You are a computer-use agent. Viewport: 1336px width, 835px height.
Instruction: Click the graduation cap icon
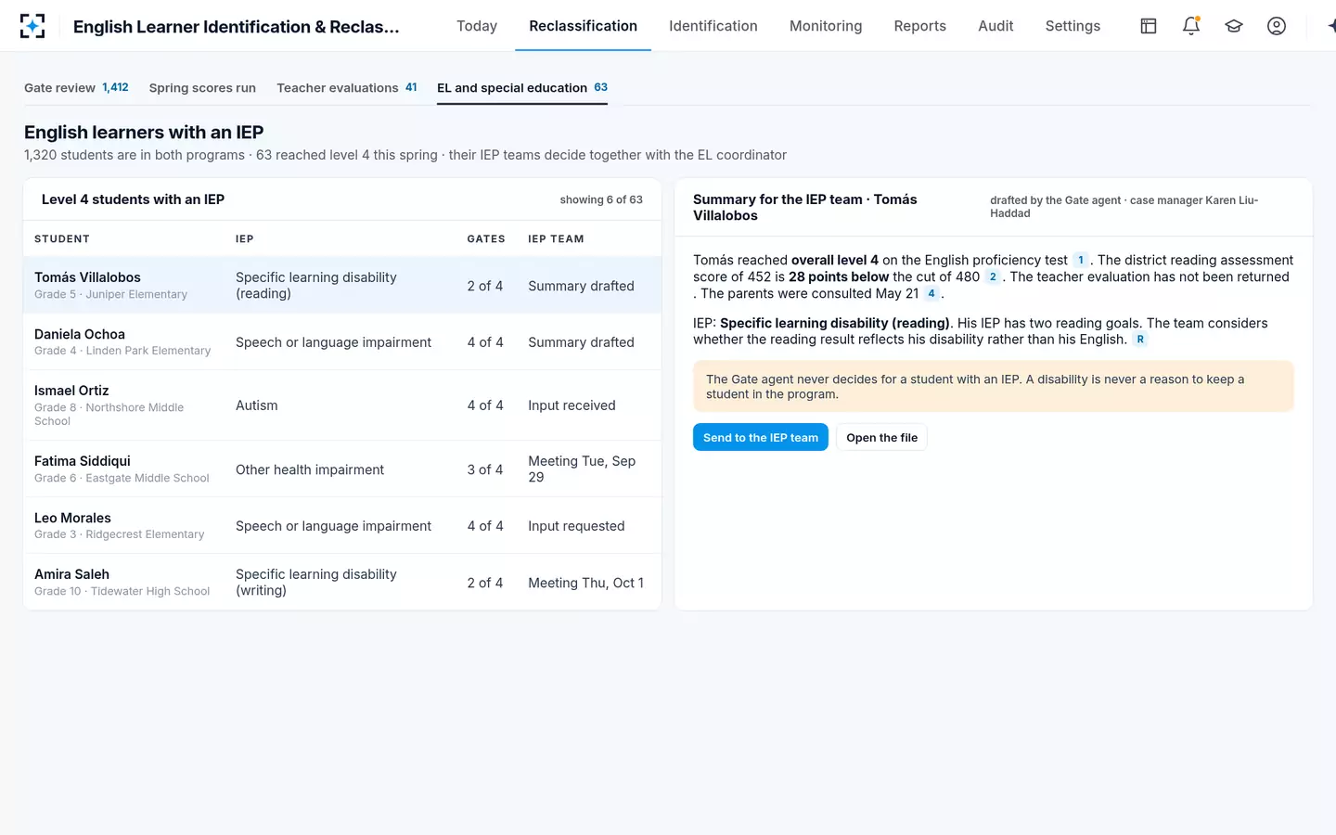coord(1234,26)
